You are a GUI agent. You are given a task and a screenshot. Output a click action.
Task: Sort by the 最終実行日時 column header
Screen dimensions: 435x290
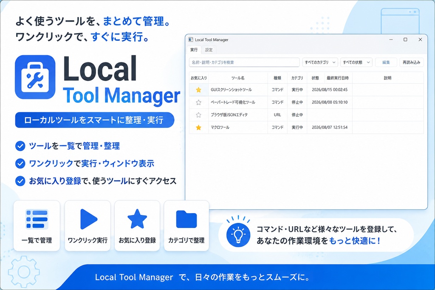point(338,78)
